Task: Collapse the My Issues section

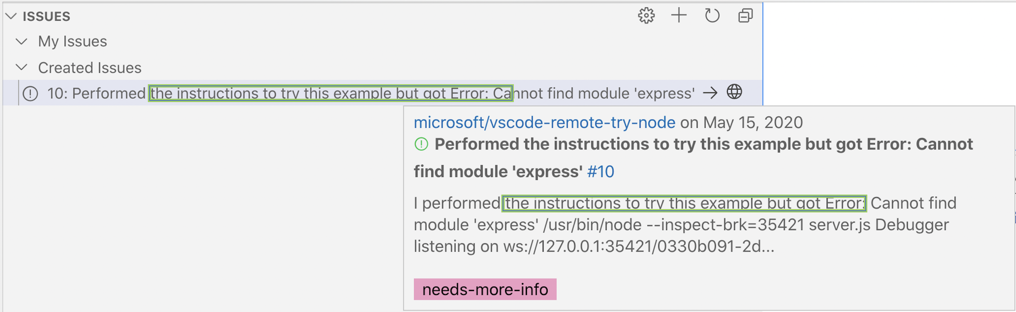Action: point(22,41)
